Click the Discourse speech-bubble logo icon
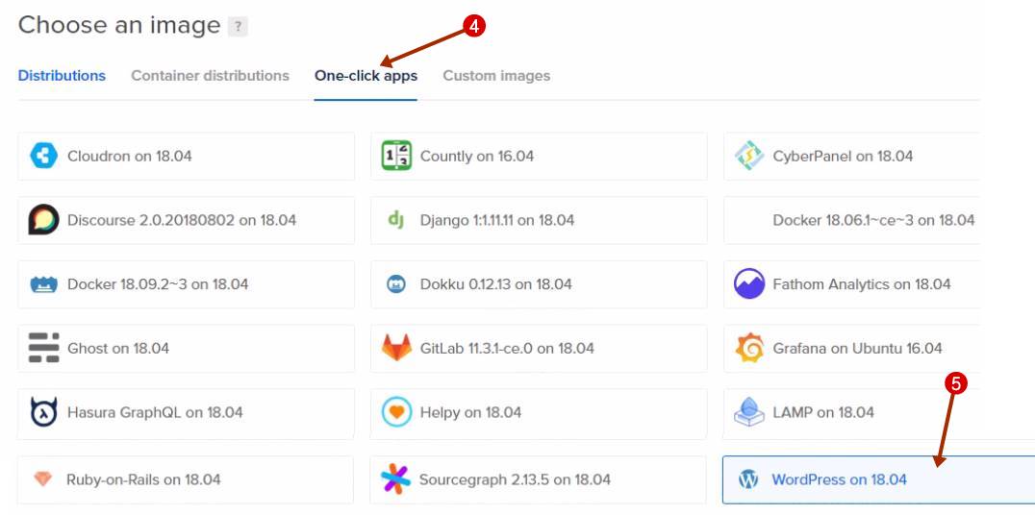Image resolution: width=1035 pixels, height=515 pixels. [x=43, y=220]
